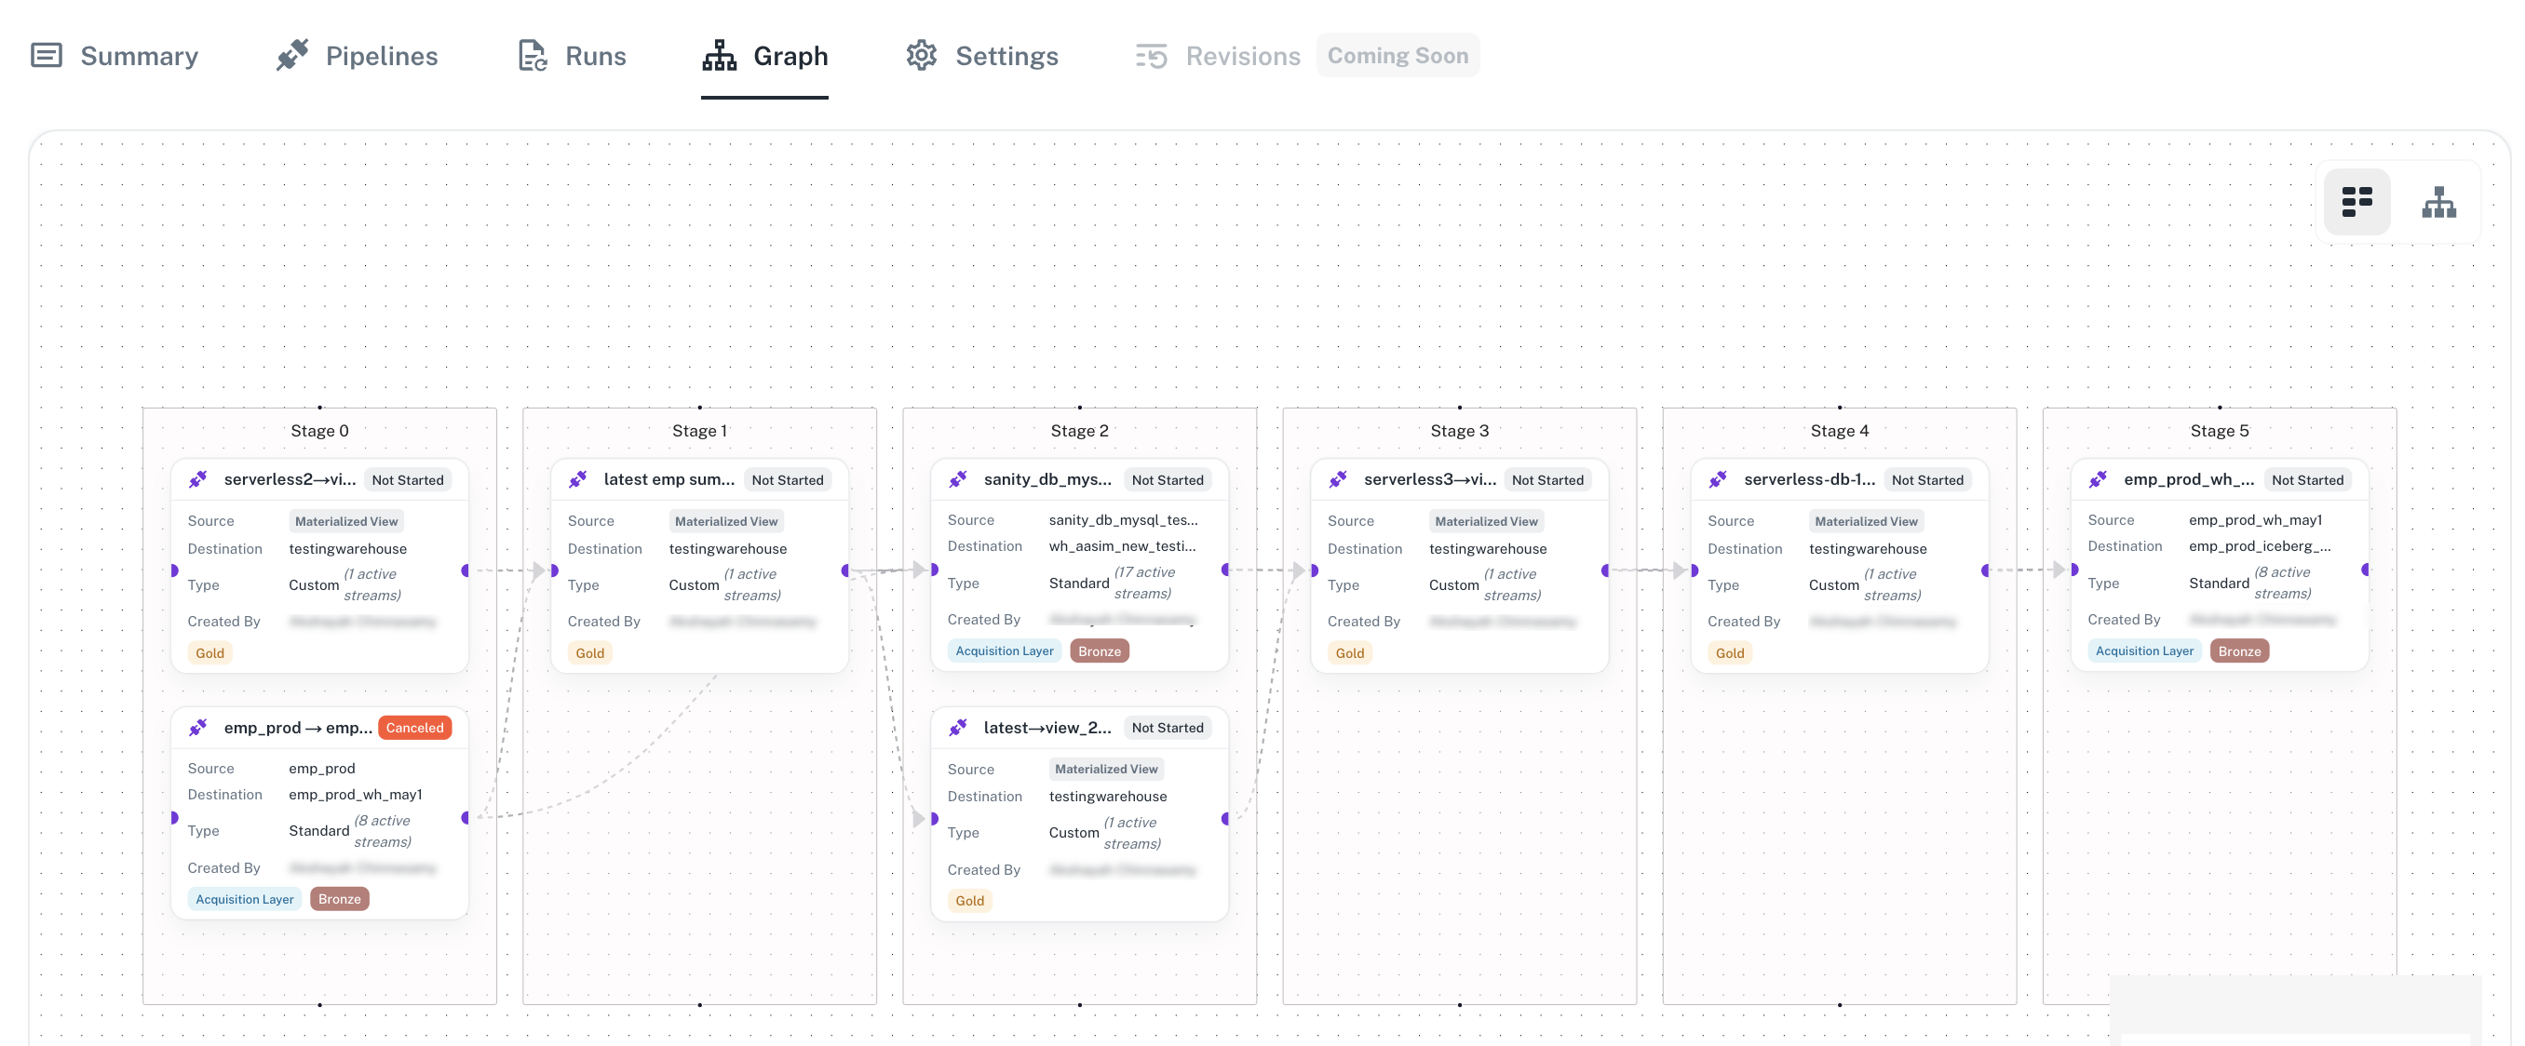Click Bronze tag on emp_prod → emp... card
The image size is (2525, 1046).
coord(339,899)
